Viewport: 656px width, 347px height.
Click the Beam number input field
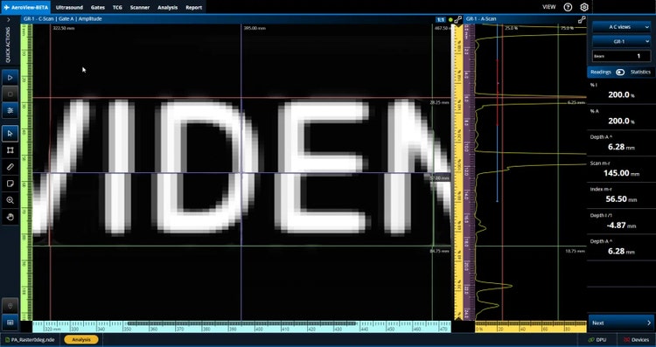pos(622,56)
